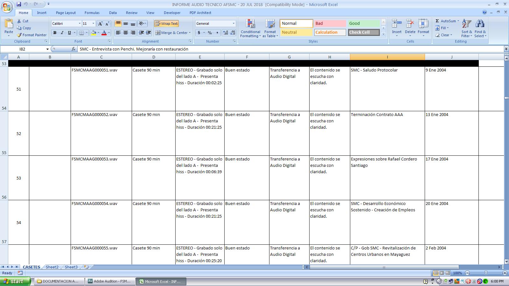The width and height of the screenshot is (509, 286).
Task: Click the zoom slider in status bar
Action: [x=486, y=273]
